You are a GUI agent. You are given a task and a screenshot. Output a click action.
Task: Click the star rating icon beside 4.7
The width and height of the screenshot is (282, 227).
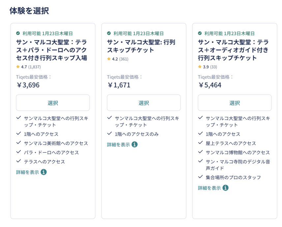tap(18, 67)
